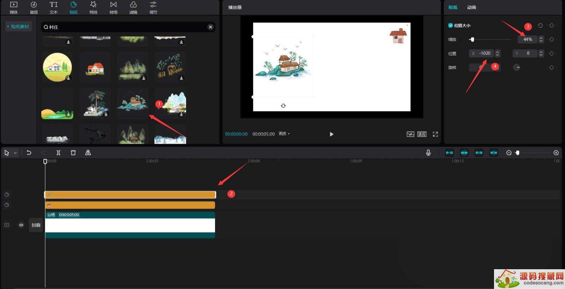Click the 缩放 scale slider handle
This screenshot has height=289, width=565.
click(472, 40)
